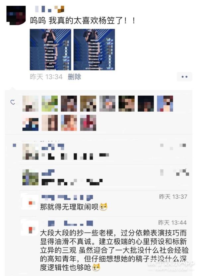Tap first commenter's avatar
The image size is (199, 276).
coord(31,151)
